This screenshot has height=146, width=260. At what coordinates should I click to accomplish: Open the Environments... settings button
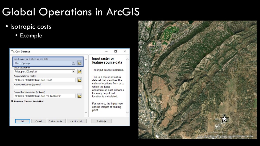[x=56, y=121]
